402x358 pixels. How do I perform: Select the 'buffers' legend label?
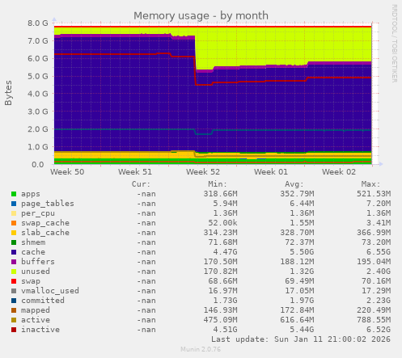(38, 262)
